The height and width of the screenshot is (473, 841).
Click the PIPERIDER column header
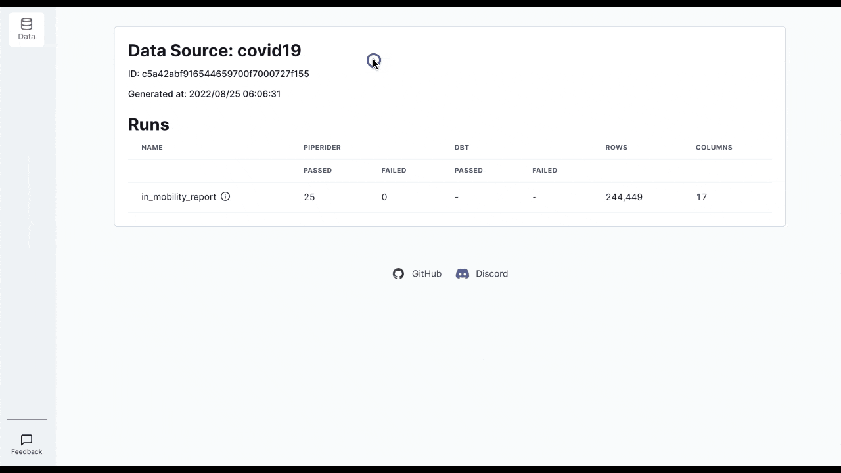pyautogui.click(x=322, y=147)
